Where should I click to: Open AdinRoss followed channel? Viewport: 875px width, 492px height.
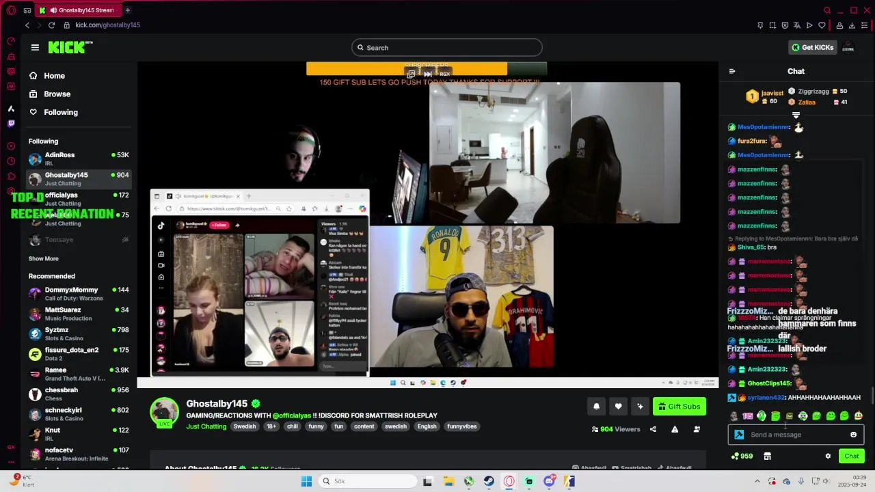pos(79,159)
